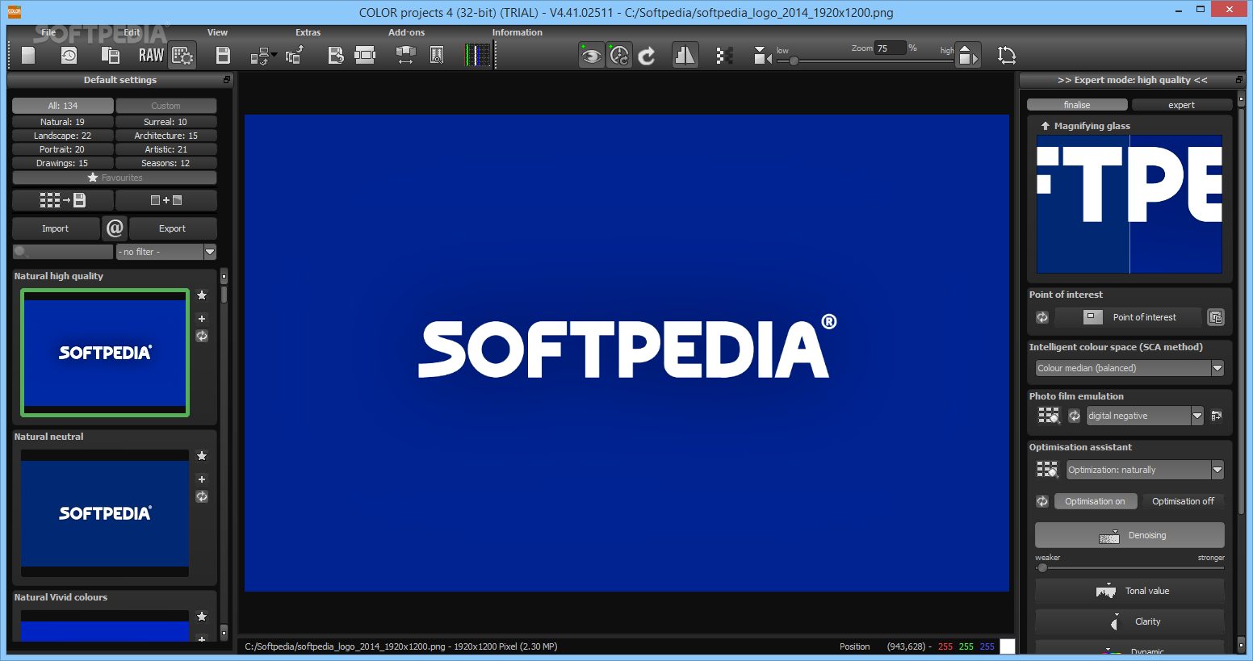Select the Surreal: 10 preset category
The width and height of the screenshot is (1253, 661).
[x=166, y=122]
